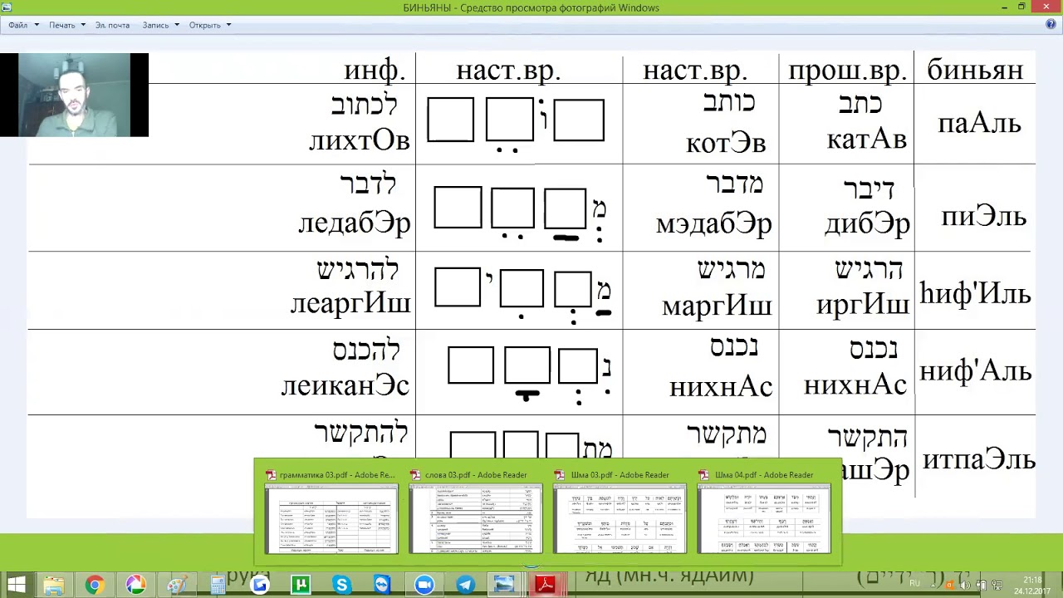Open Zoom from the taskbar
The width and height of the screenshot is (1063, 598).
tap(424, 585)
